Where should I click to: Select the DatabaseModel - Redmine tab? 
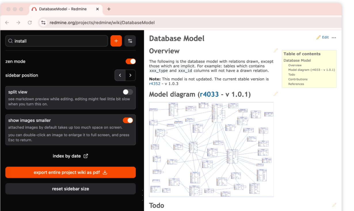pyautogui.click(x=66, y=9)
